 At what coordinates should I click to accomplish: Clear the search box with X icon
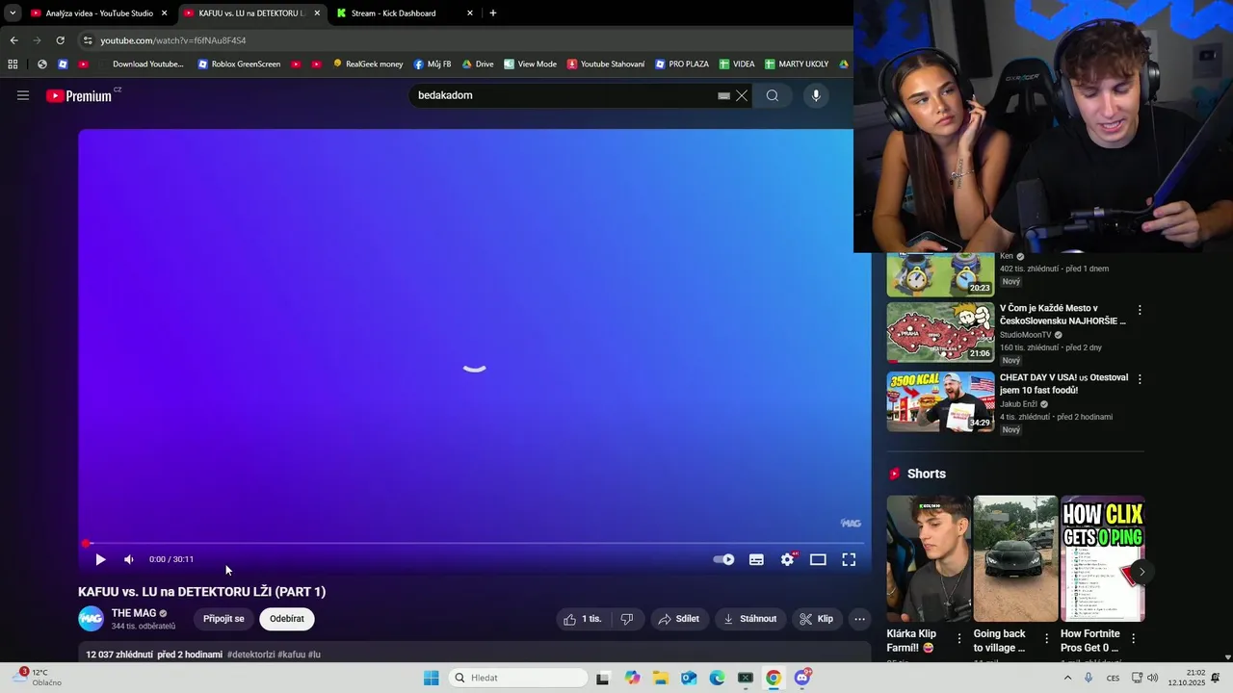pos(741,95)
